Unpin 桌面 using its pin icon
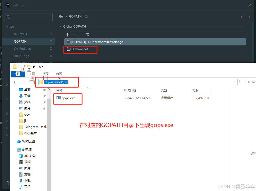The width and height of the screenshot is (256, 191). tap(44, 90)
